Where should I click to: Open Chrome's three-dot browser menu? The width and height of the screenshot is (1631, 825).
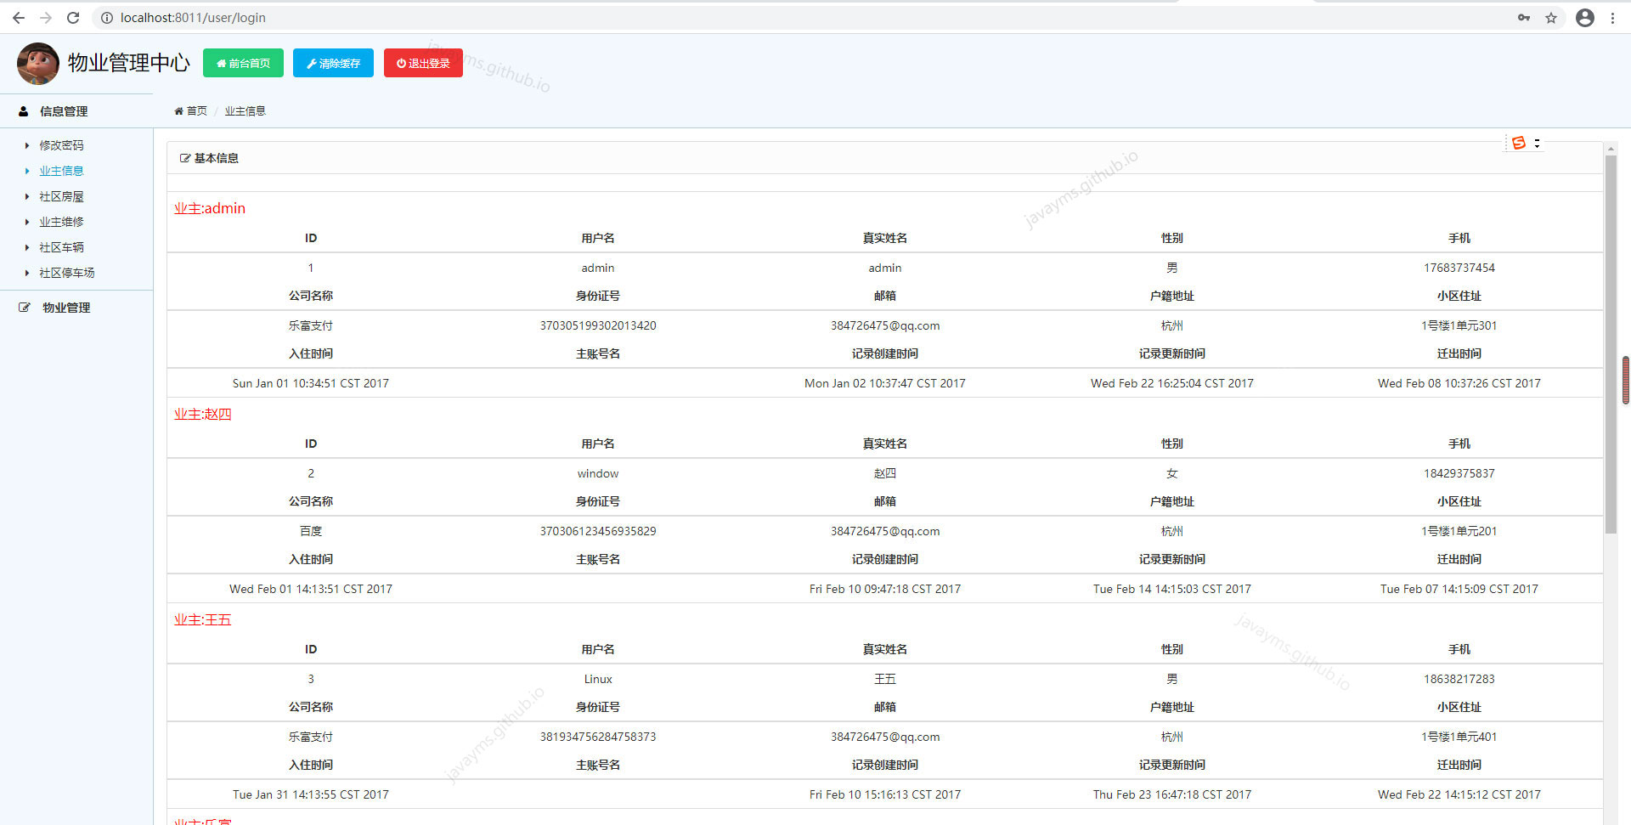tap(1613, 17)
